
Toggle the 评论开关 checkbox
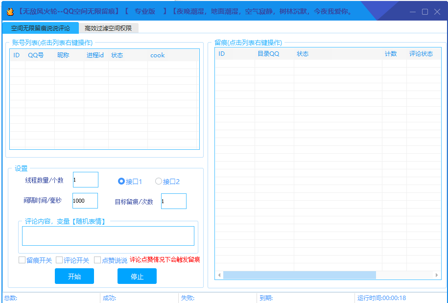(x=59, y=260)
